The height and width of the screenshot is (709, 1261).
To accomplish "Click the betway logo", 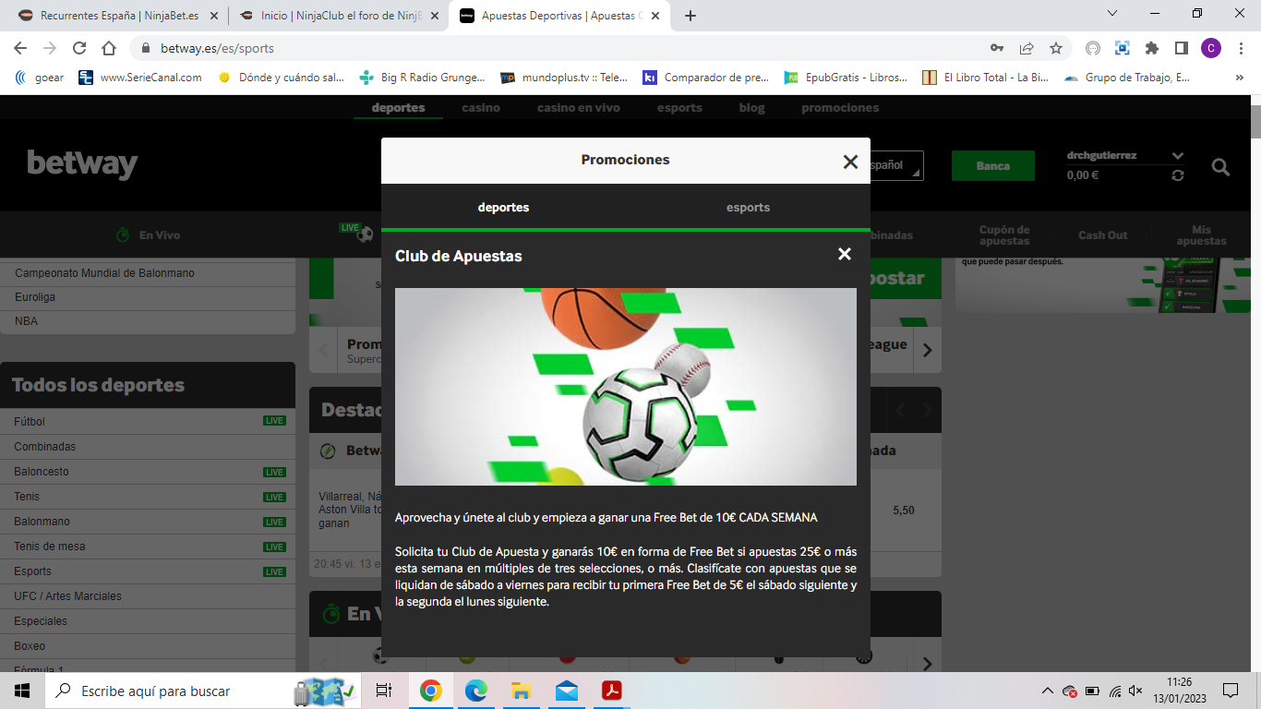I will 82,164.
